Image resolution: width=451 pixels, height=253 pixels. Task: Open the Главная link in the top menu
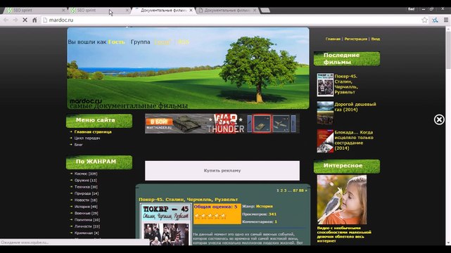click(x=333, y=39)
